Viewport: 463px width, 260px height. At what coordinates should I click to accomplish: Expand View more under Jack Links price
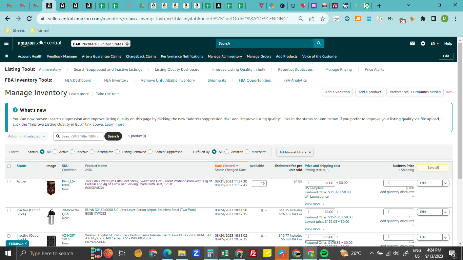point(315,204)
